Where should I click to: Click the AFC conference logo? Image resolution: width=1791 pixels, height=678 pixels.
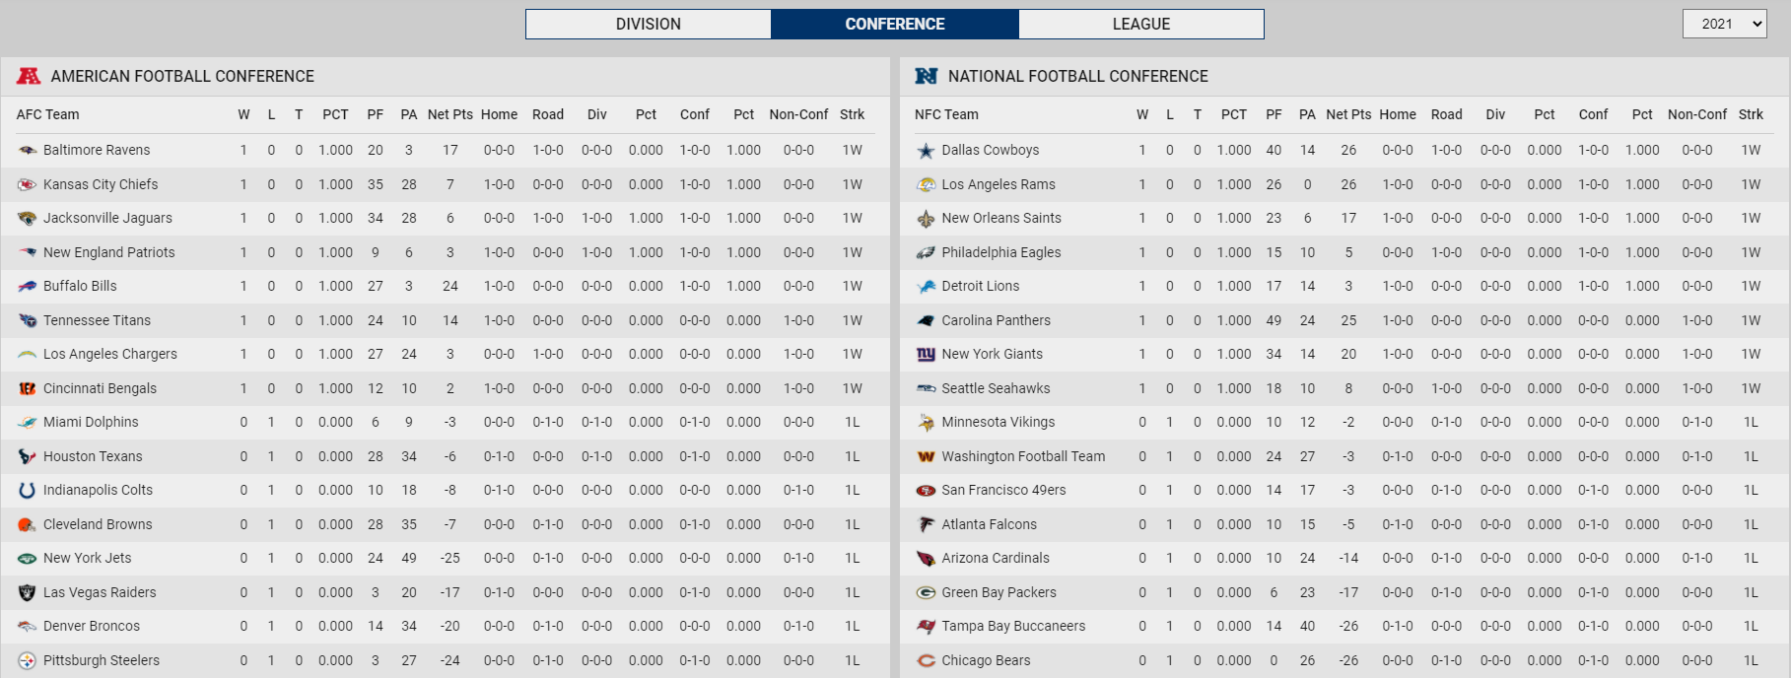[29, 76]
